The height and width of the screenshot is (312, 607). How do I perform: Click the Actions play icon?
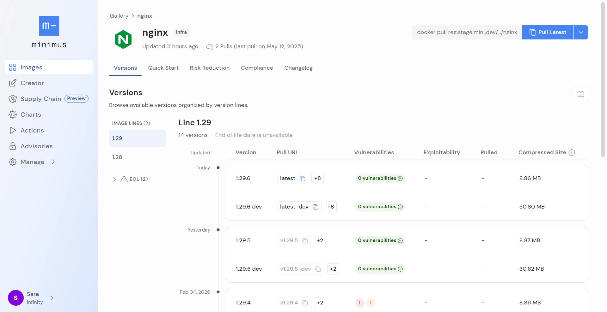(13, 130)
